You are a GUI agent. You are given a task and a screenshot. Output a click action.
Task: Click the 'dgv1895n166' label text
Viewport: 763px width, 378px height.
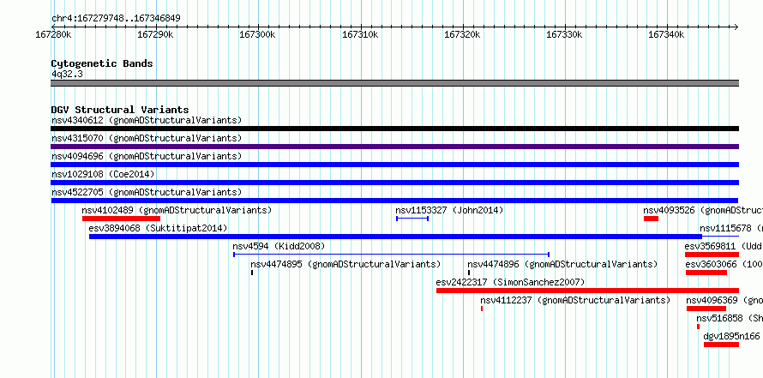tap(731, 336)
